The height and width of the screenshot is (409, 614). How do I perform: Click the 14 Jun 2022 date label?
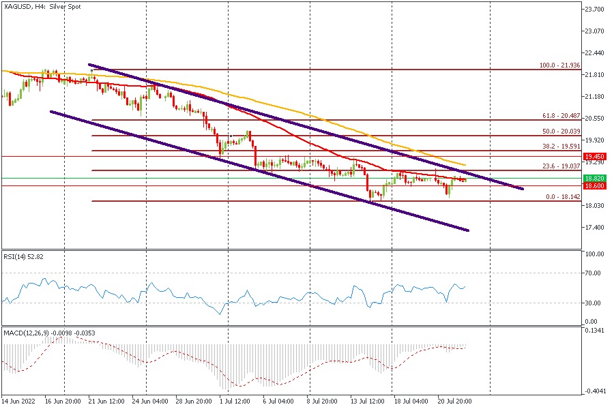(19, 402)
